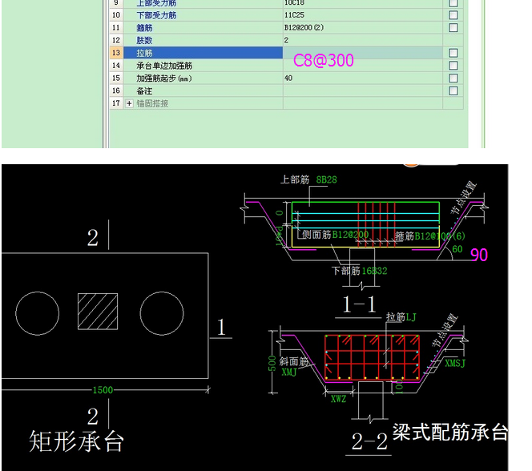Click the B12@200(2) value cell
This screenshot has width=532, height=471.
point(362,27)
